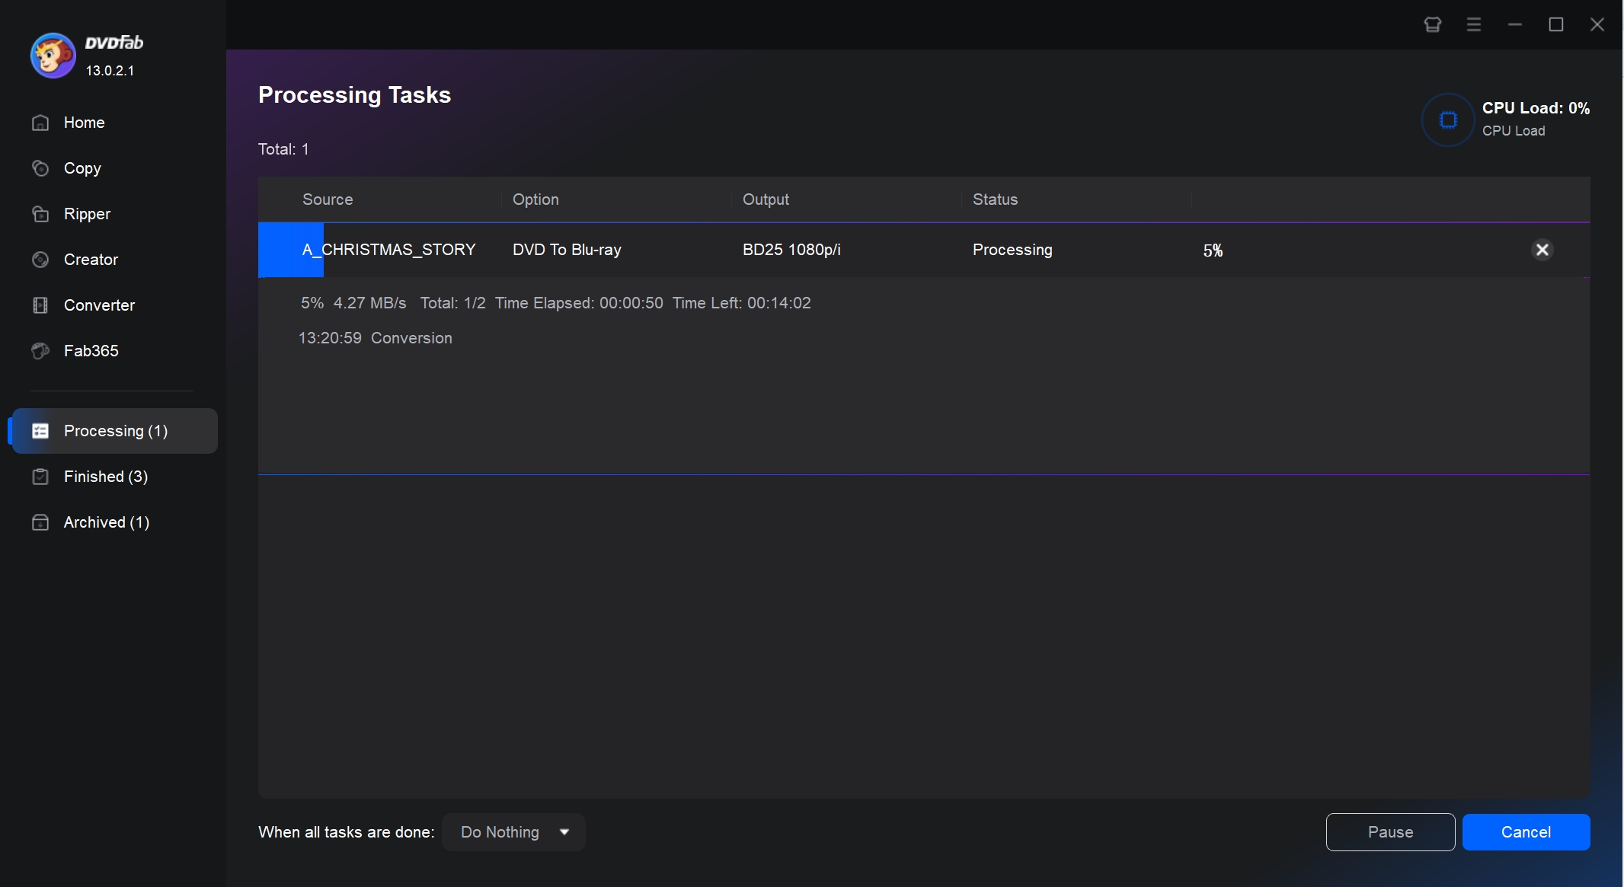Pause the current processing task
1624x887 pixels.
(1389, 831)
